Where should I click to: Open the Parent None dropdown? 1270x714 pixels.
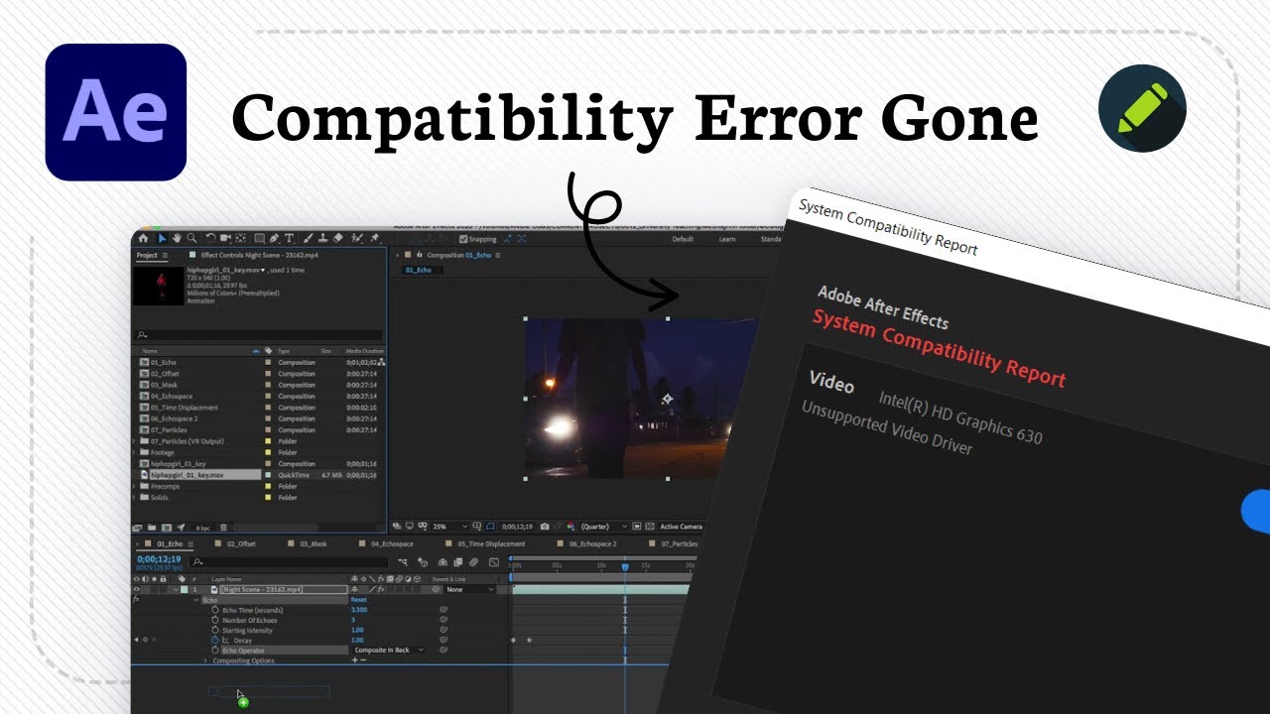pos(471,589)
